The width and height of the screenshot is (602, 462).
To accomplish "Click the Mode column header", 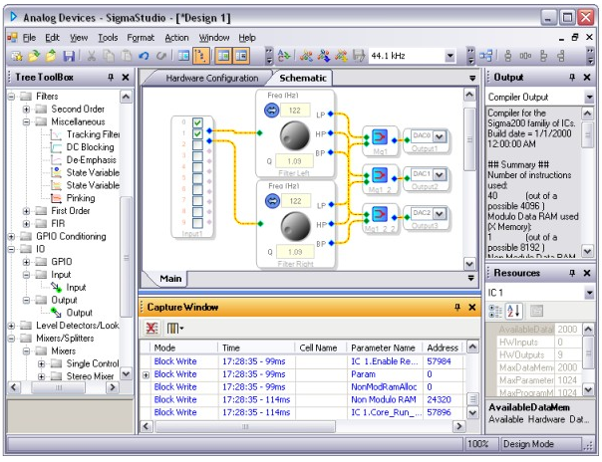I will 183,347.
